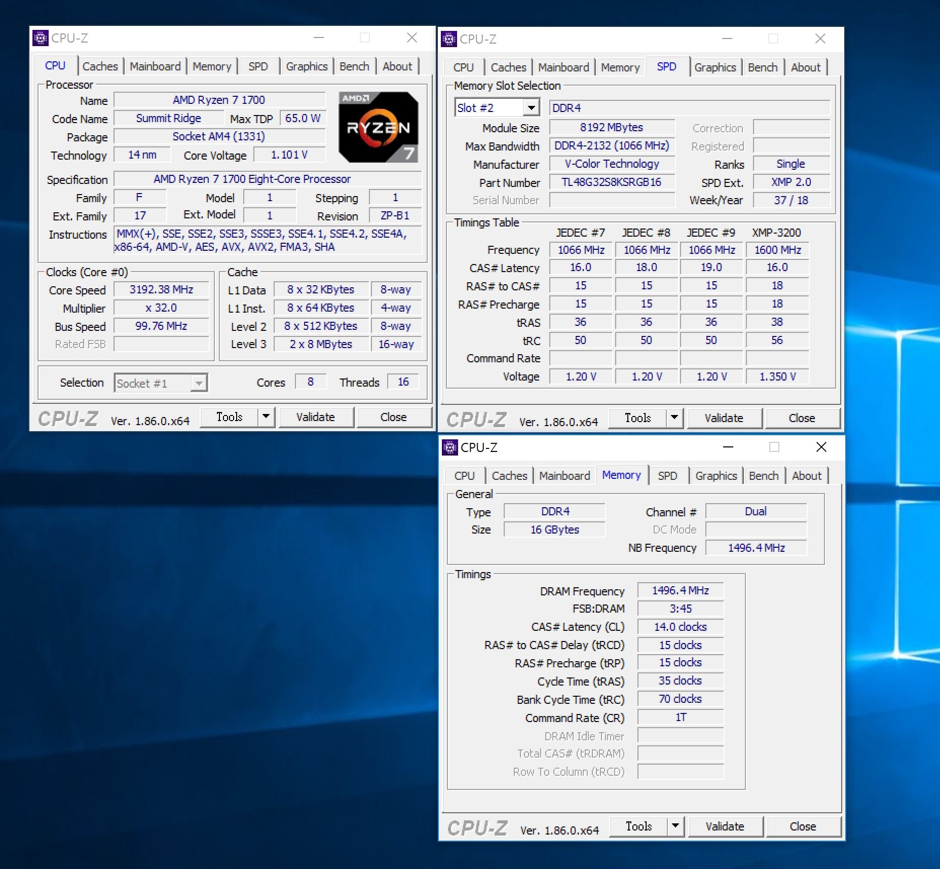Viewport: 940px width, 869px height.
Task: Open Memory tab in the SPD window
Action: coord(620,67)
